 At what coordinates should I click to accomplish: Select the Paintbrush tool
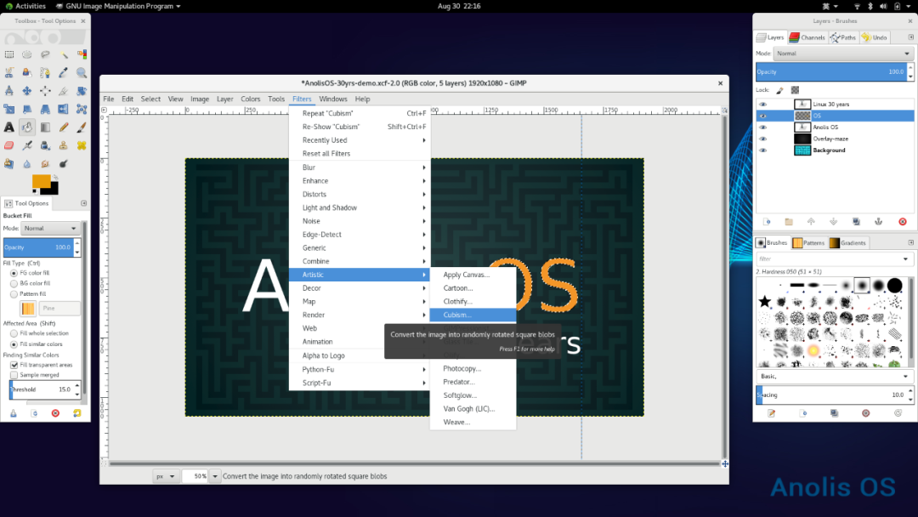point(82,127)
